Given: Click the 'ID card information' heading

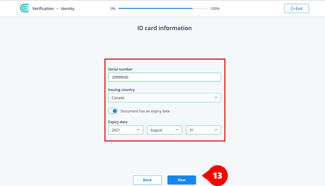Looking at the screenshot, I should coord(164,28).
